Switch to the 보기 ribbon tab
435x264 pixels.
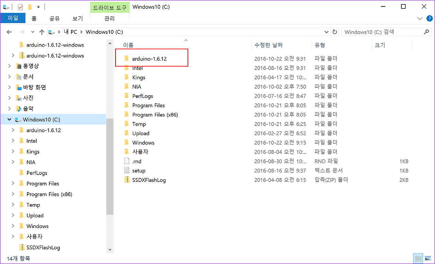coord(77,18)
